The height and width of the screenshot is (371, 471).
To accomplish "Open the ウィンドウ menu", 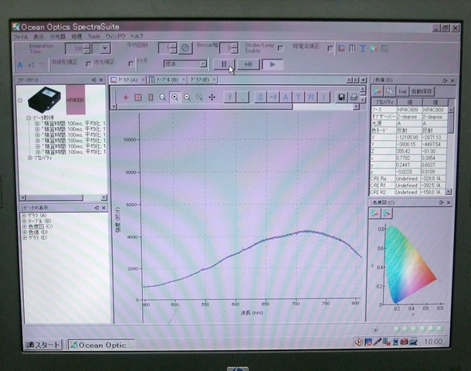I will pos(115,36).
